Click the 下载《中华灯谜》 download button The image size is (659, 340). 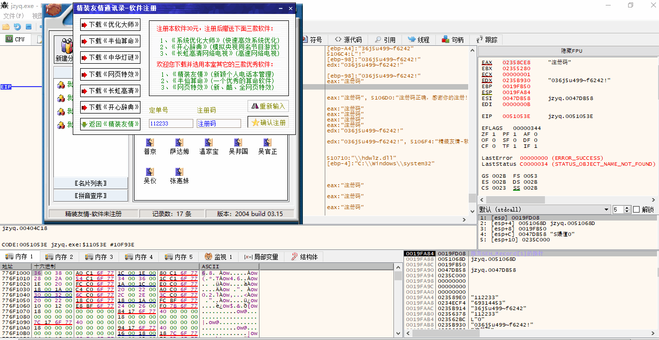[110, 58]
